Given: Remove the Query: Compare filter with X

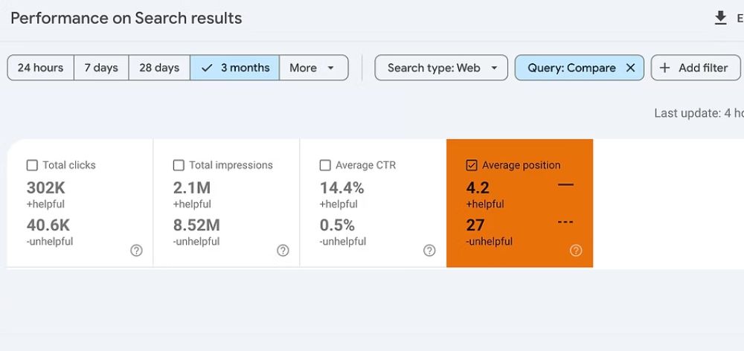Looking at the screenshot, I should [x=630, y=68].
